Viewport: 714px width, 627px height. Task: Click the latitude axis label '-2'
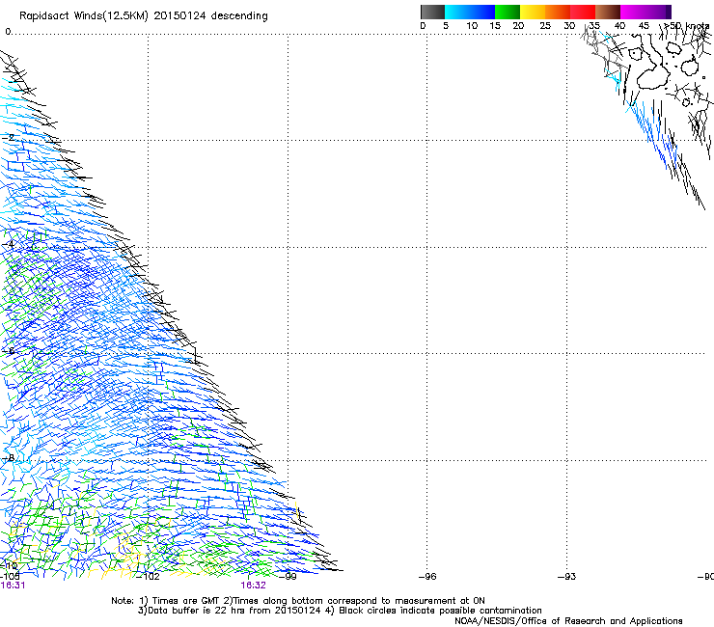9,137
